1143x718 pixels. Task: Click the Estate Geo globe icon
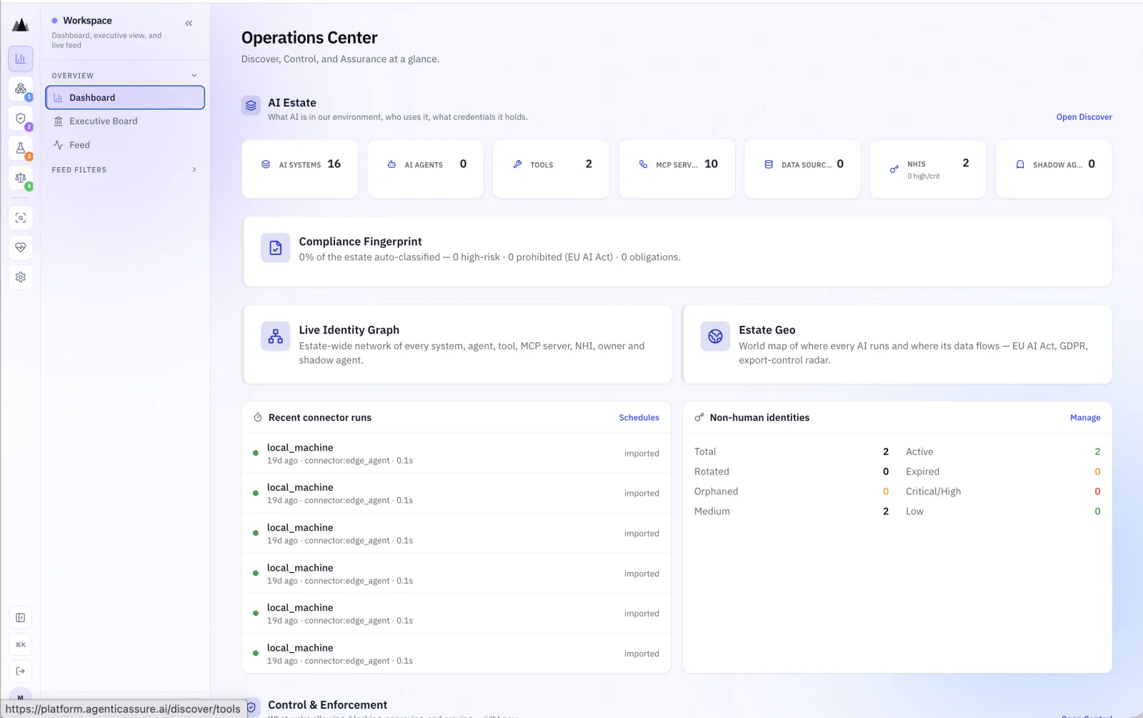[x=715, y=336]
